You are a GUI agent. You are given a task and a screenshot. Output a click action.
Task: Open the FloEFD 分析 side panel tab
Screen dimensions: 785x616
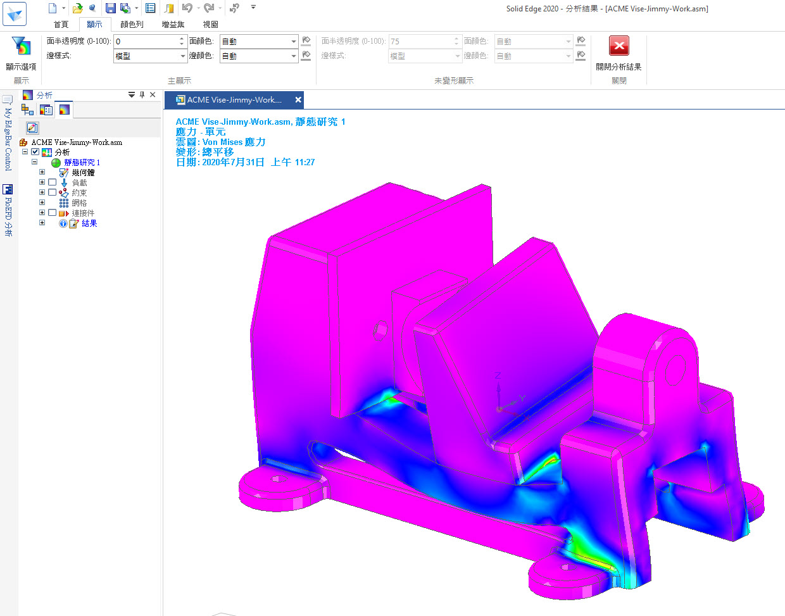(8, 210)
